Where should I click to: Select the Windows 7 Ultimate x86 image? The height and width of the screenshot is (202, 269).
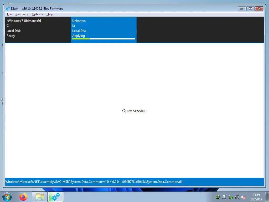coord(38,30)
